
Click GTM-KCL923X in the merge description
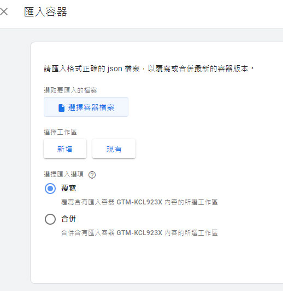[139, 233]
